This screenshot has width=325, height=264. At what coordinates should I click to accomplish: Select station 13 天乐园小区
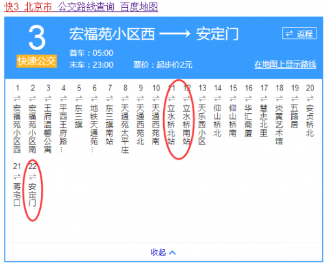(202, 125)
